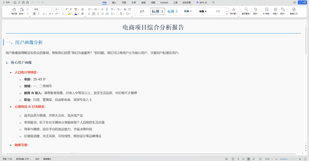309x161 pixels.
Task: Click the word count (字数: 1100) indicator
Action: [7, 159]
